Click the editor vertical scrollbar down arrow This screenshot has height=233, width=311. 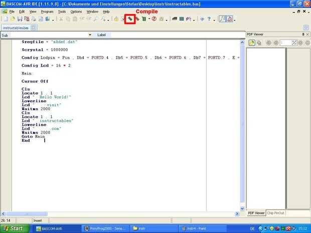(x=242, y=208)
